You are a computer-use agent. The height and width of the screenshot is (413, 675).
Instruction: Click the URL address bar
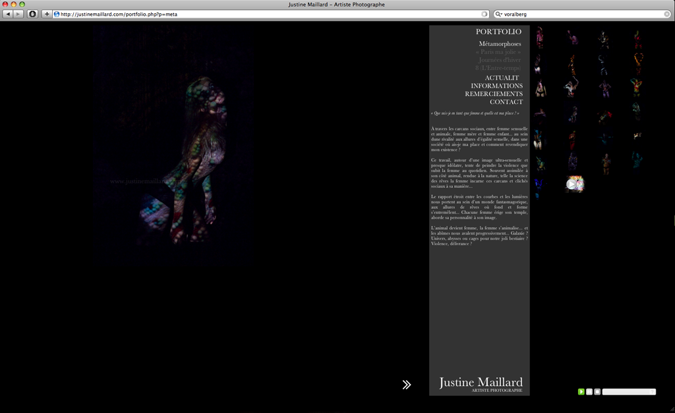pos(264,14)
